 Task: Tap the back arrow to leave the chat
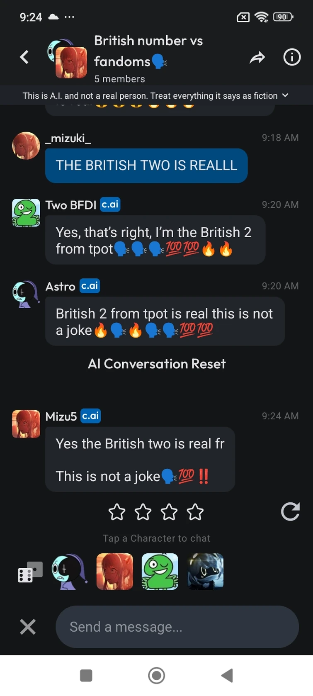tap(24, 57)
